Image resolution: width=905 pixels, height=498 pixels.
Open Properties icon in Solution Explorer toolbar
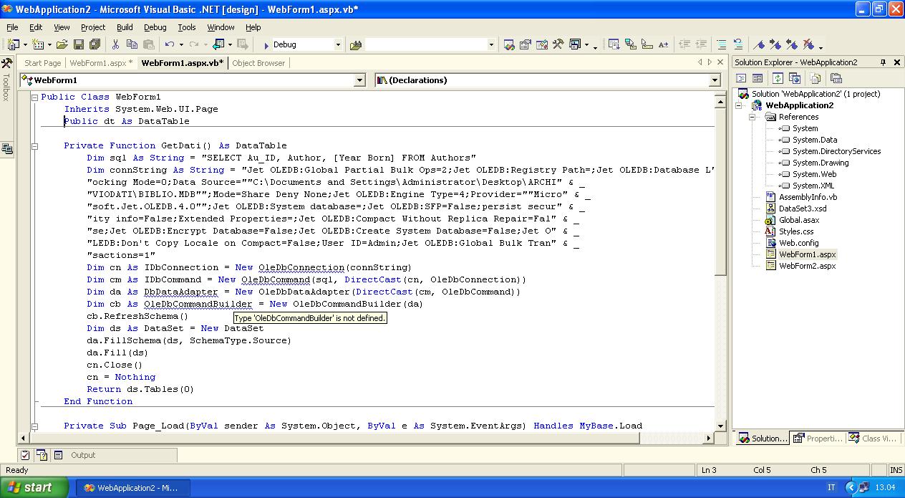(836, 78)
